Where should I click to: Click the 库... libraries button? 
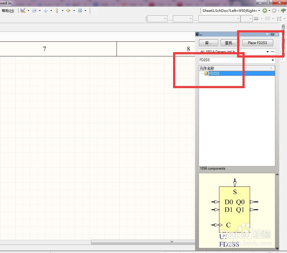[x=208, y=43]
